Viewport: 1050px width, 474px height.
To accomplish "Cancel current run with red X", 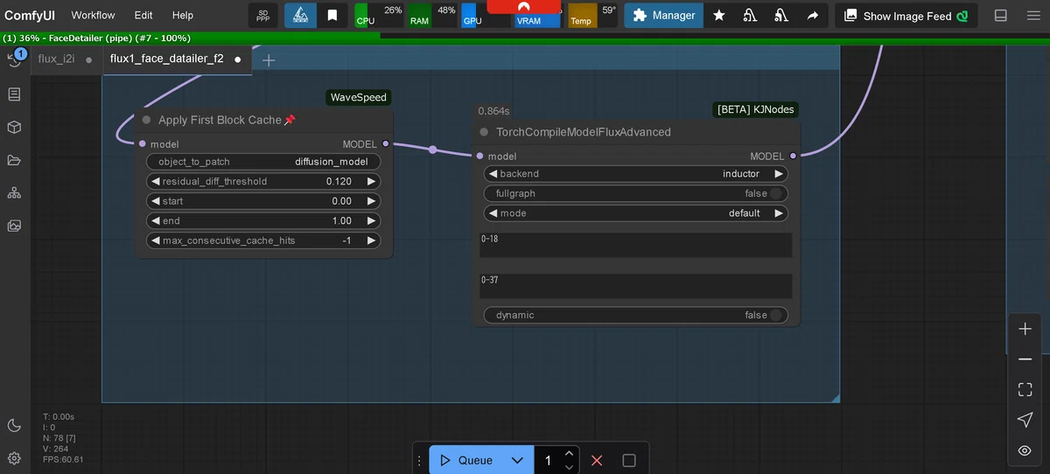I will coord(597,460).
